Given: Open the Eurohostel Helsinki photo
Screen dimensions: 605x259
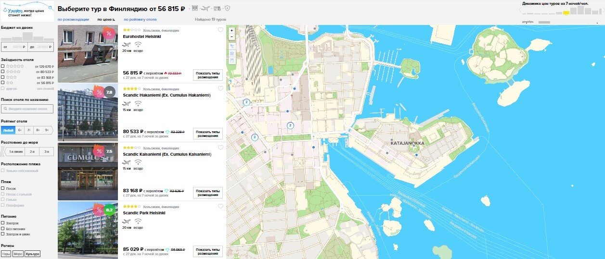Looking at the screenshot, I should [88, 54].
